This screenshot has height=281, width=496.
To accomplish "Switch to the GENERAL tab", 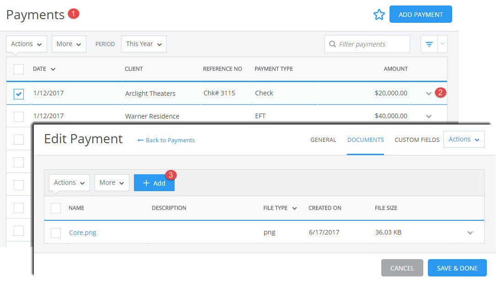I will point(323,140).
